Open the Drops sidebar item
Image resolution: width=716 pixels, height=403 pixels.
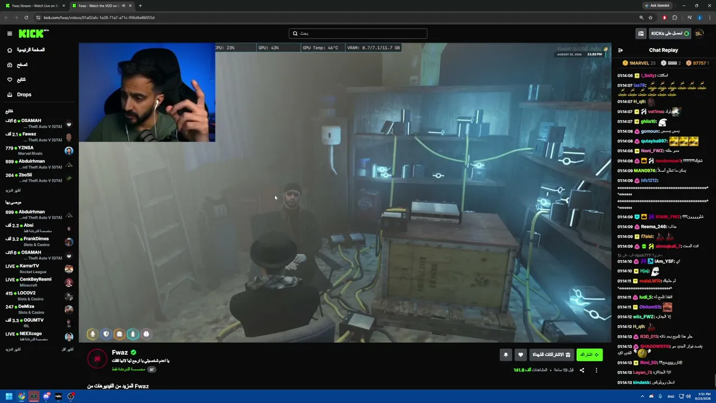coord(38,95)
